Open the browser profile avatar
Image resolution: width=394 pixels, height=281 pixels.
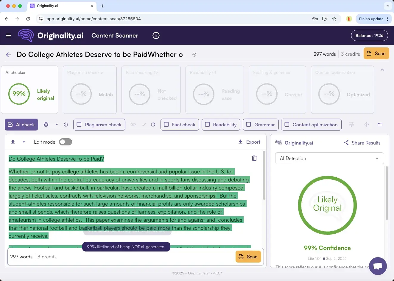(x=349, y=19)
